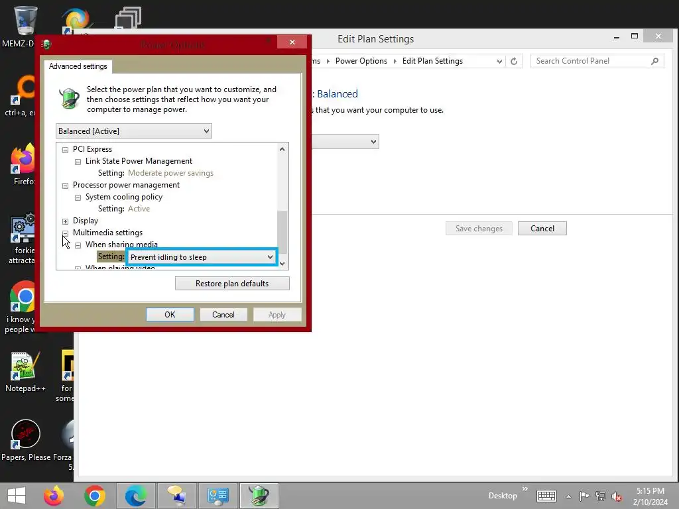Open the Papers, Please desktop shortcut

tap(25, 434)
